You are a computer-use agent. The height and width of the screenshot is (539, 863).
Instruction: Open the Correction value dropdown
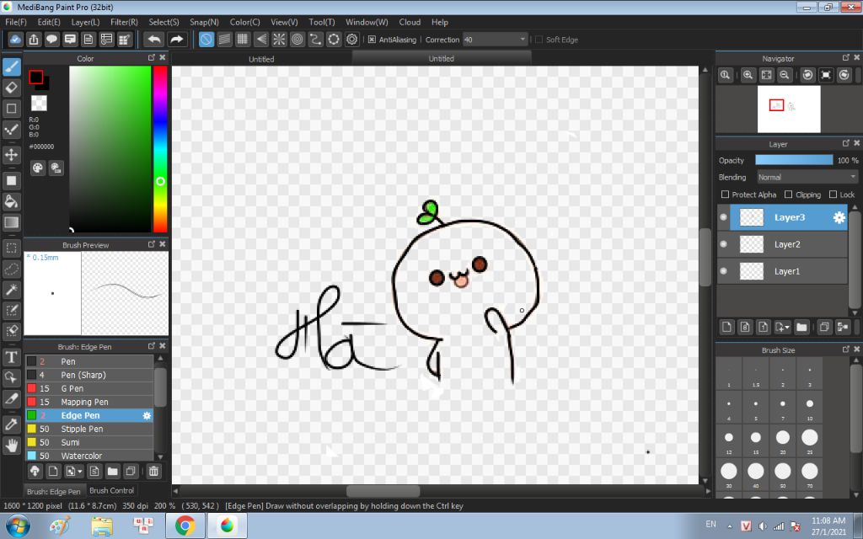pos(523,40)
